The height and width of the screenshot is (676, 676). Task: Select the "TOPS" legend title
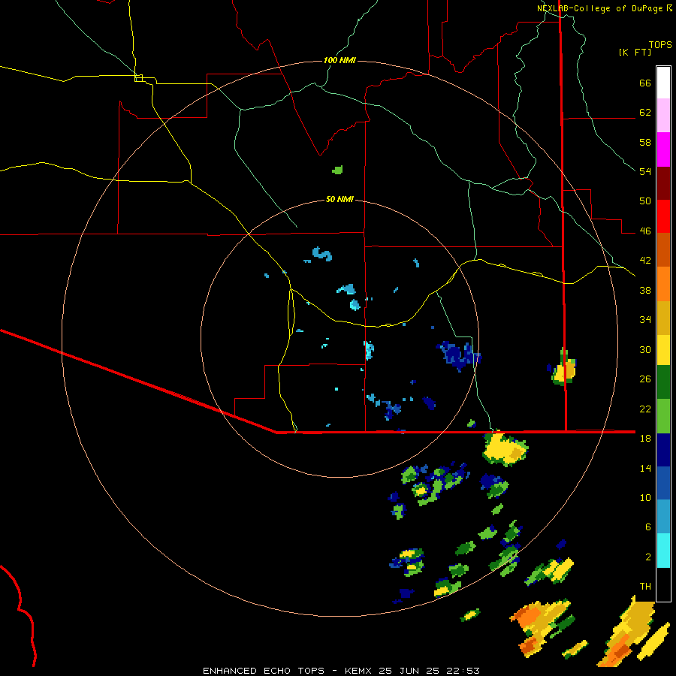660,44
